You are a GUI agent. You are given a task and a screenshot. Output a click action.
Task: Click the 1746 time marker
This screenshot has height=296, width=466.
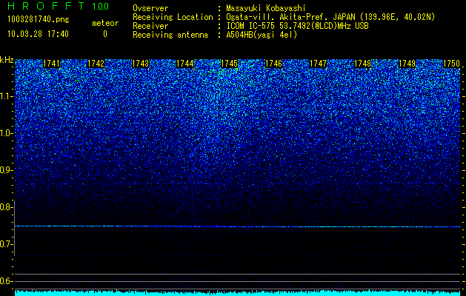point(273,64)
